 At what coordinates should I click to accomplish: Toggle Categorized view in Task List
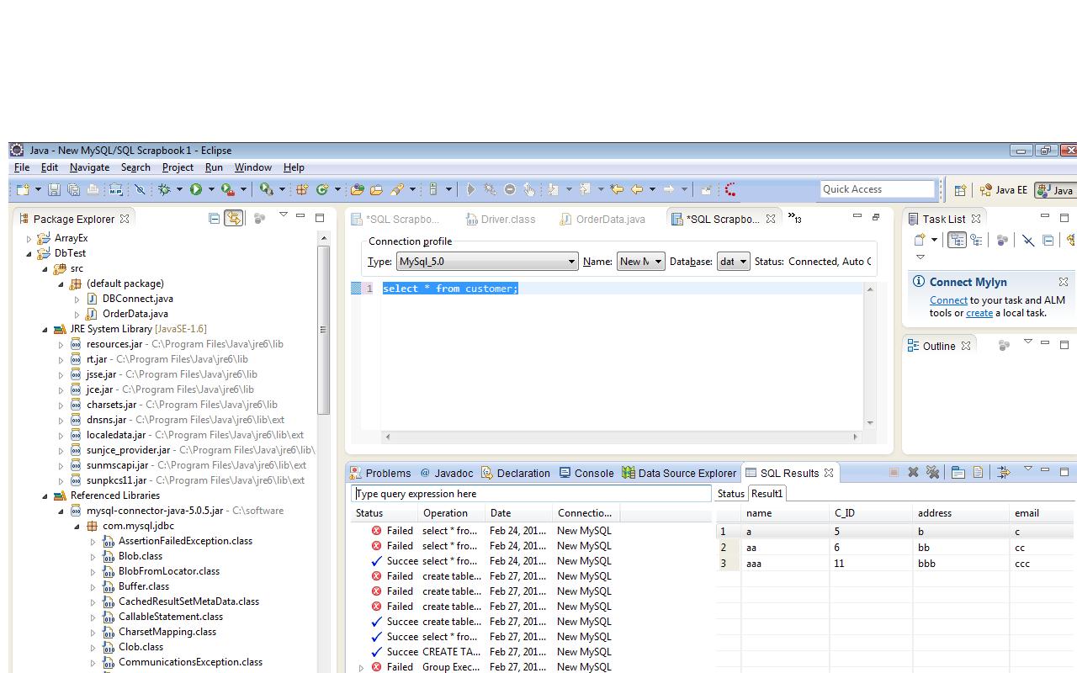click(x=957, y=241)
